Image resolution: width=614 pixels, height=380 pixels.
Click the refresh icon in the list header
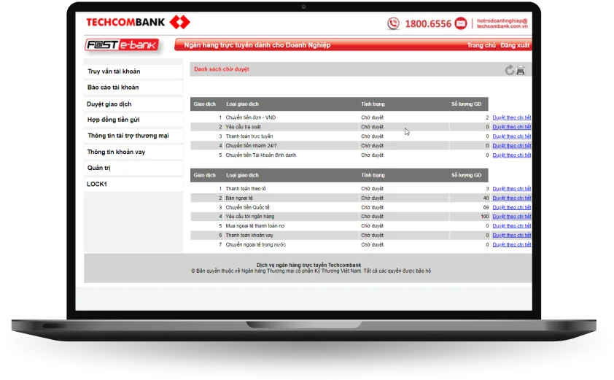pos(510,70)
